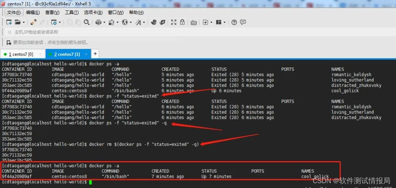Click the New session icon in toolbar
Screen dimensions: 396x188
[x=9, y=22]
